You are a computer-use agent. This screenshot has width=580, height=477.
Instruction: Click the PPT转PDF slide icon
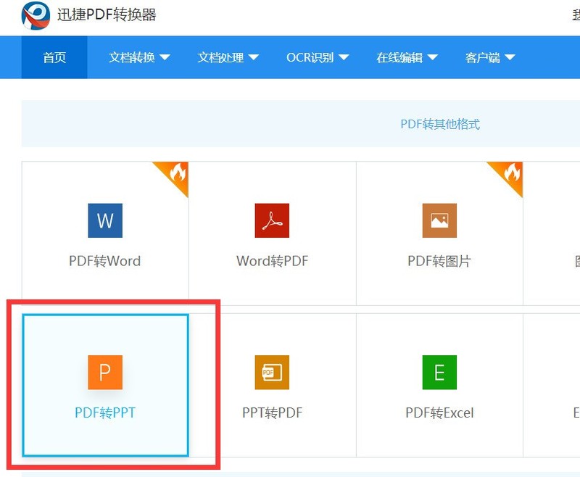click(x=272, y=373)
